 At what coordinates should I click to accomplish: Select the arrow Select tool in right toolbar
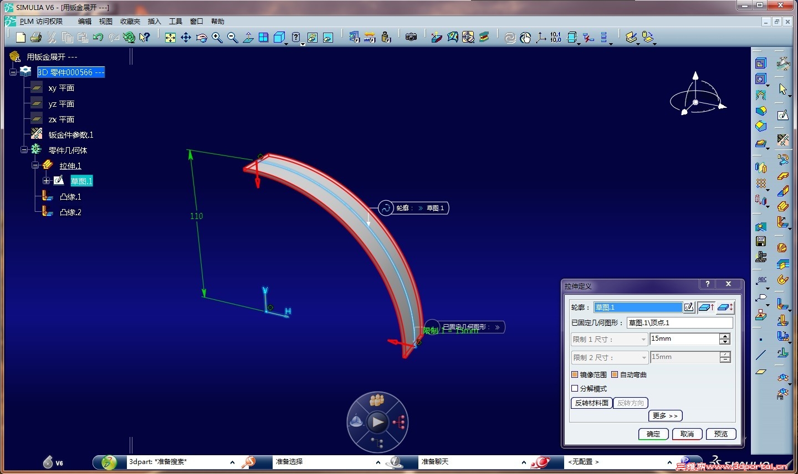tap(782, 89)
